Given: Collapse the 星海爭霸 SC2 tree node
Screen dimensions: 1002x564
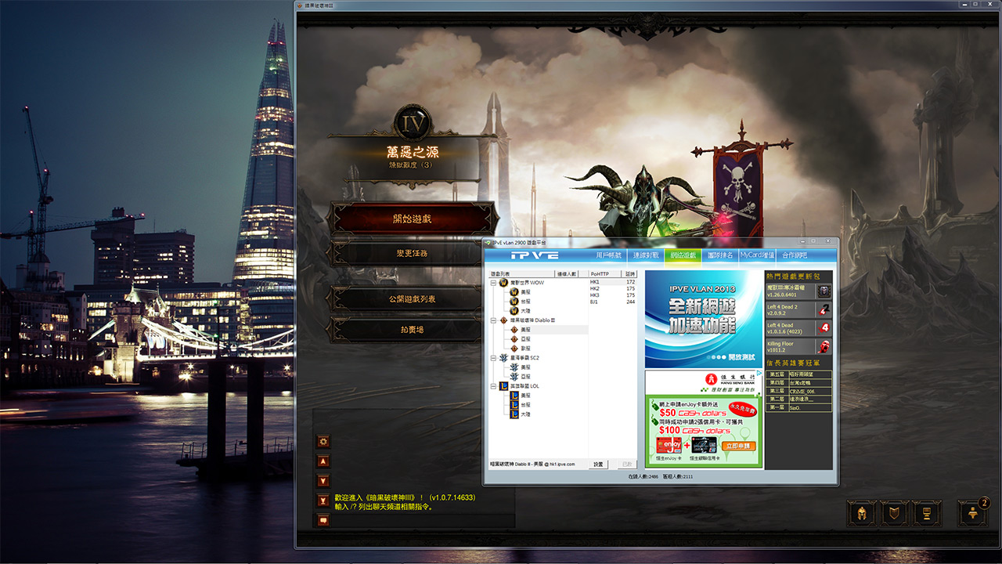Looking at the screenshot, I should [x=493, y=357].
